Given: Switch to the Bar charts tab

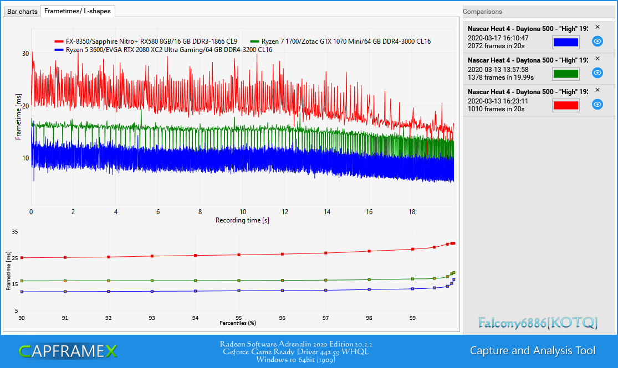Looking at the screenshot, I should click(x=22, y=12).
